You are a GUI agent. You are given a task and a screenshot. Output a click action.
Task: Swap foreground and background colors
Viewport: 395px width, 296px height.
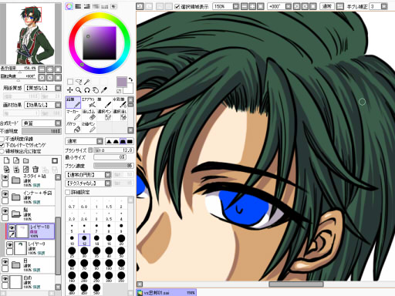point(131,79)
